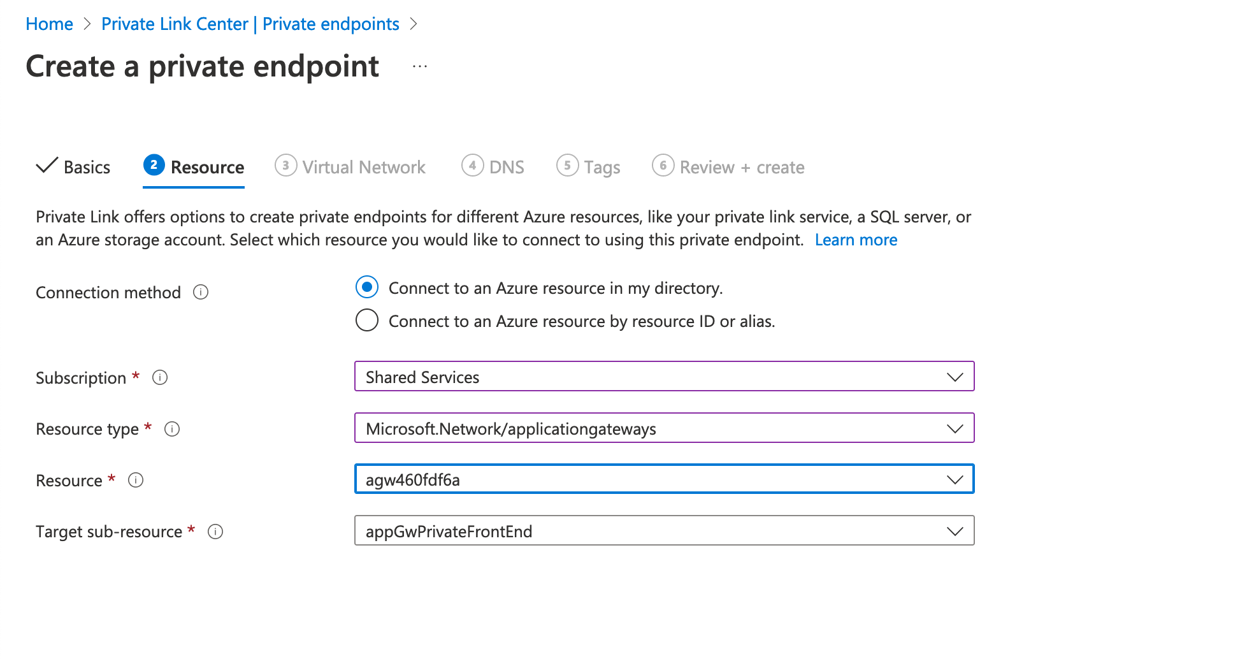1254x659 pixels.
Task: Click the Basics checkmark icon
Action: (47, 166)
